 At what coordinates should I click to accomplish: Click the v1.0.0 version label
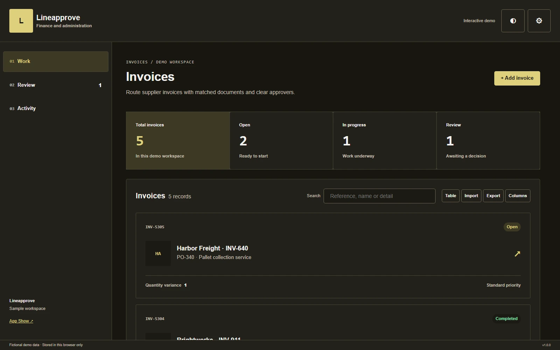click(x=546, y=345)
